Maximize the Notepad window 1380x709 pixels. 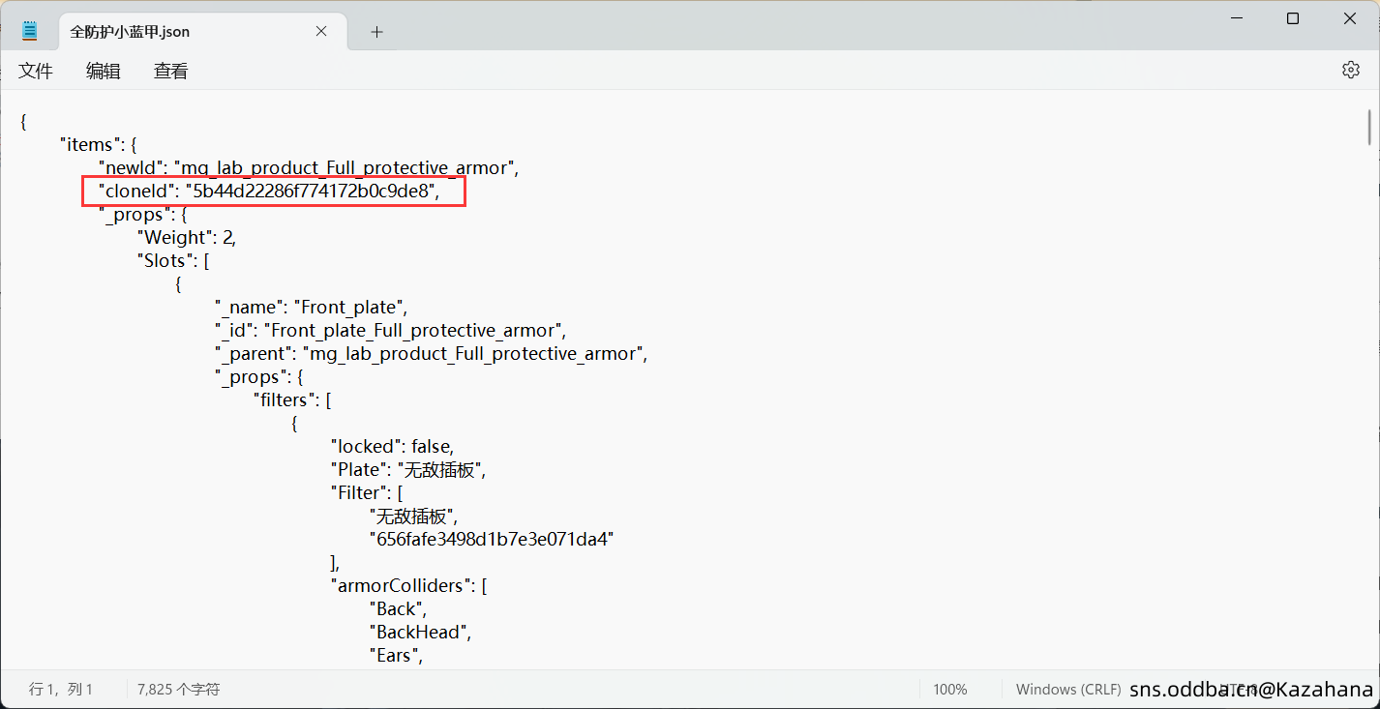[x=1293, y=19]
